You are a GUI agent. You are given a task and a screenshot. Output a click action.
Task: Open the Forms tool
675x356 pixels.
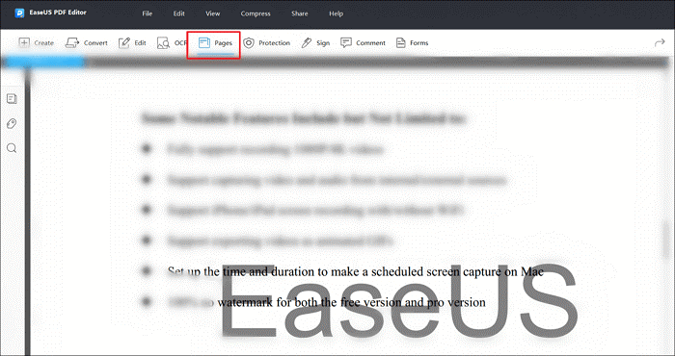click(x=412, y=42)
